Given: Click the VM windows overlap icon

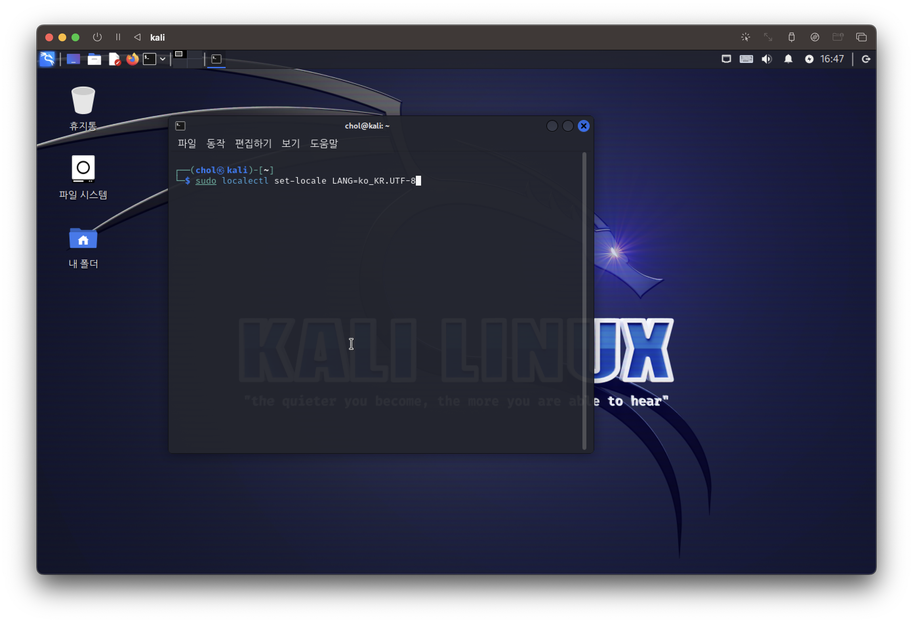Looking at the screenshot, I should click(x=861, y=37).
